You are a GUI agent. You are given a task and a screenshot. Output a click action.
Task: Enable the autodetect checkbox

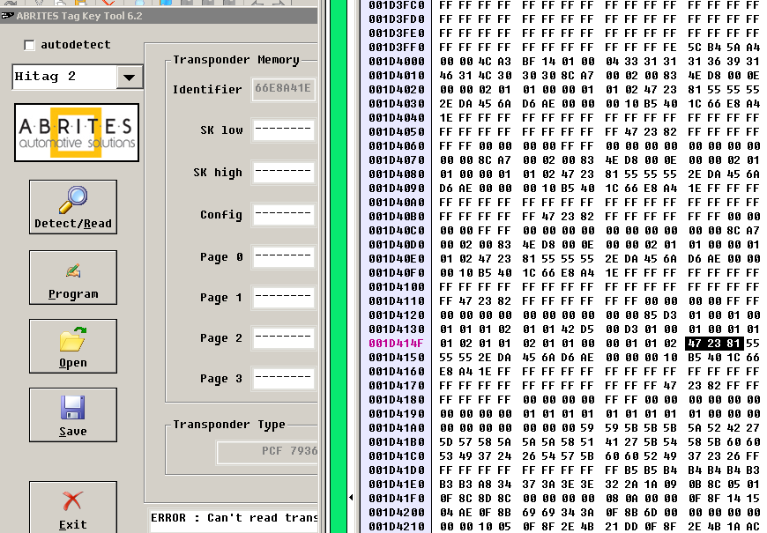tap(29, 45)
